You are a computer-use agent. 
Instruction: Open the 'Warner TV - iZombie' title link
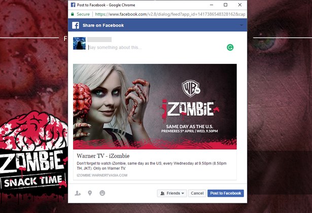(x=103, y=156)
